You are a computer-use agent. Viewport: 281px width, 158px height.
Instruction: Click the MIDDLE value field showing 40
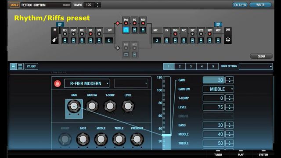click(x=213, y=134)
